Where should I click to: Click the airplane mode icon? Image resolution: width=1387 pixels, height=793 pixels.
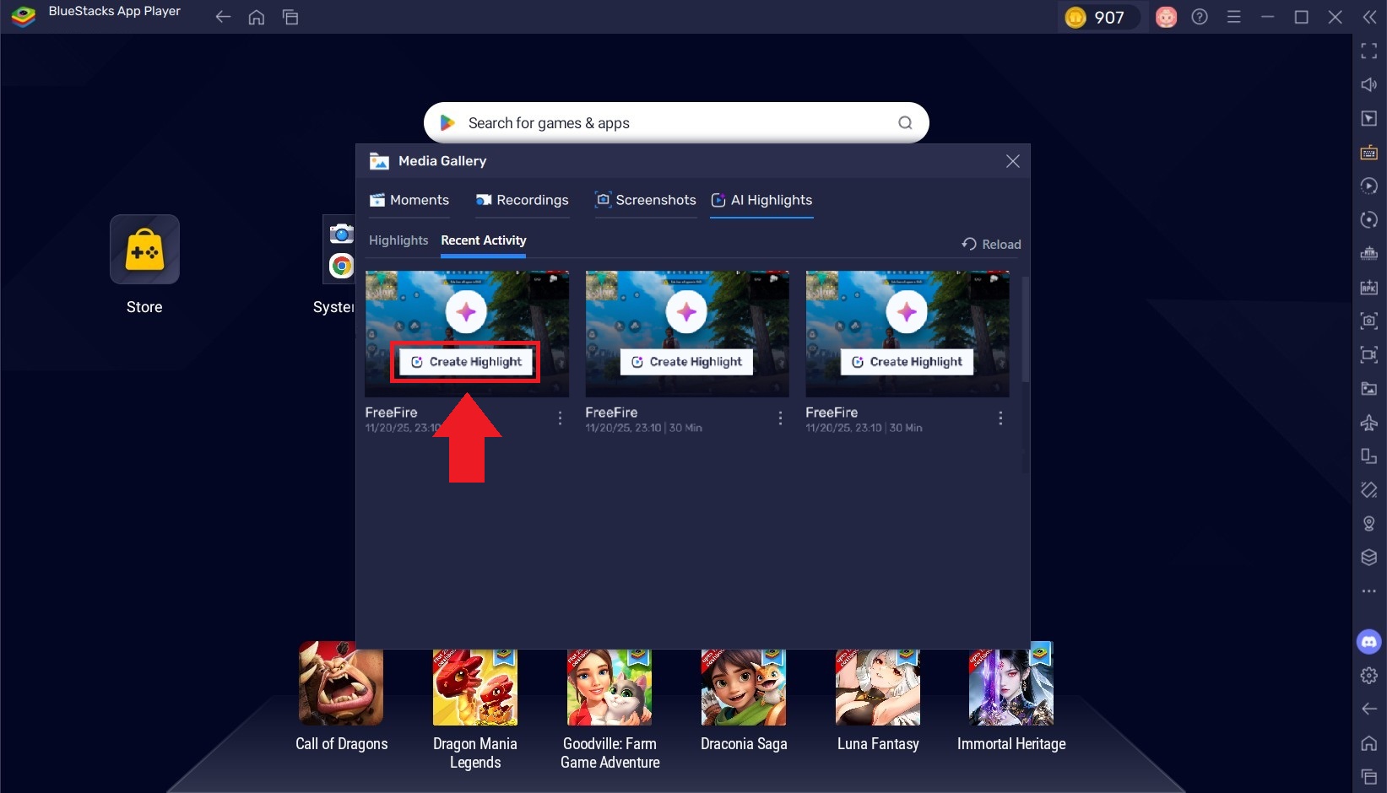click(1368, 422)
